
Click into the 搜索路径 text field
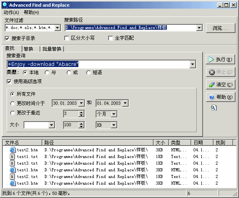131,28
